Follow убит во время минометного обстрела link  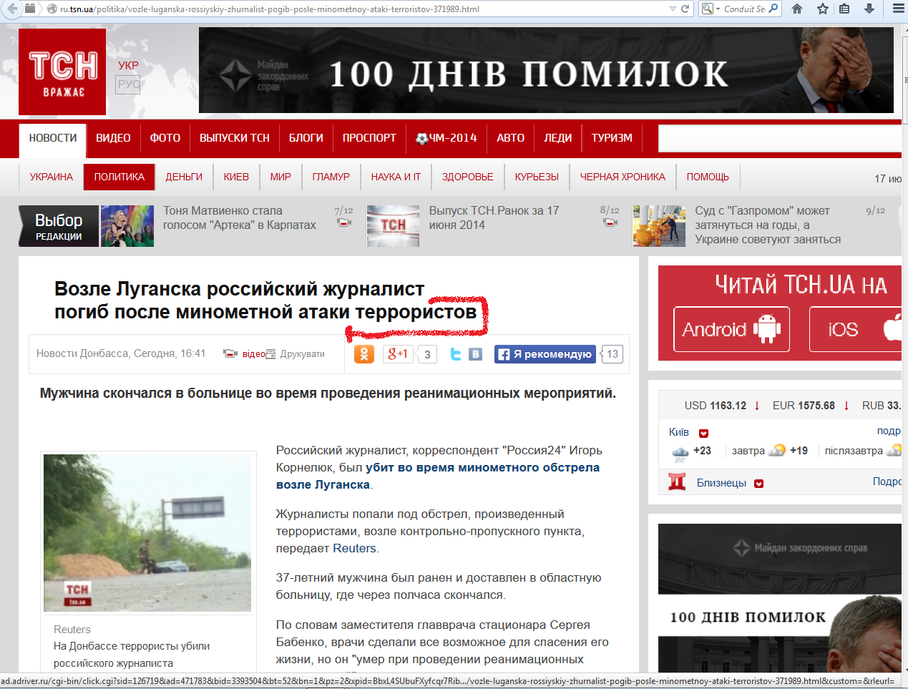[438, 476]
